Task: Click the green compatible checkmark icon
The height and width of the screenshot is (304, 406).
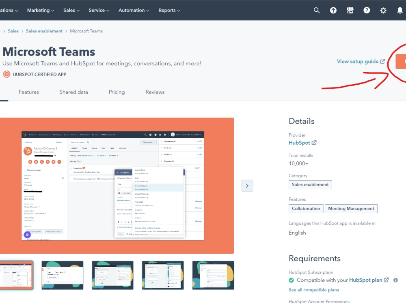Action: pos(291,280)
